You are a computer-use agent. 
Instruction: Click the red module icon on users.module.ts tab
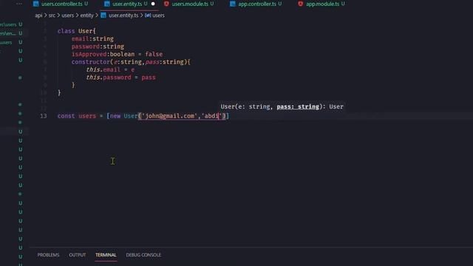coord(166,4)
